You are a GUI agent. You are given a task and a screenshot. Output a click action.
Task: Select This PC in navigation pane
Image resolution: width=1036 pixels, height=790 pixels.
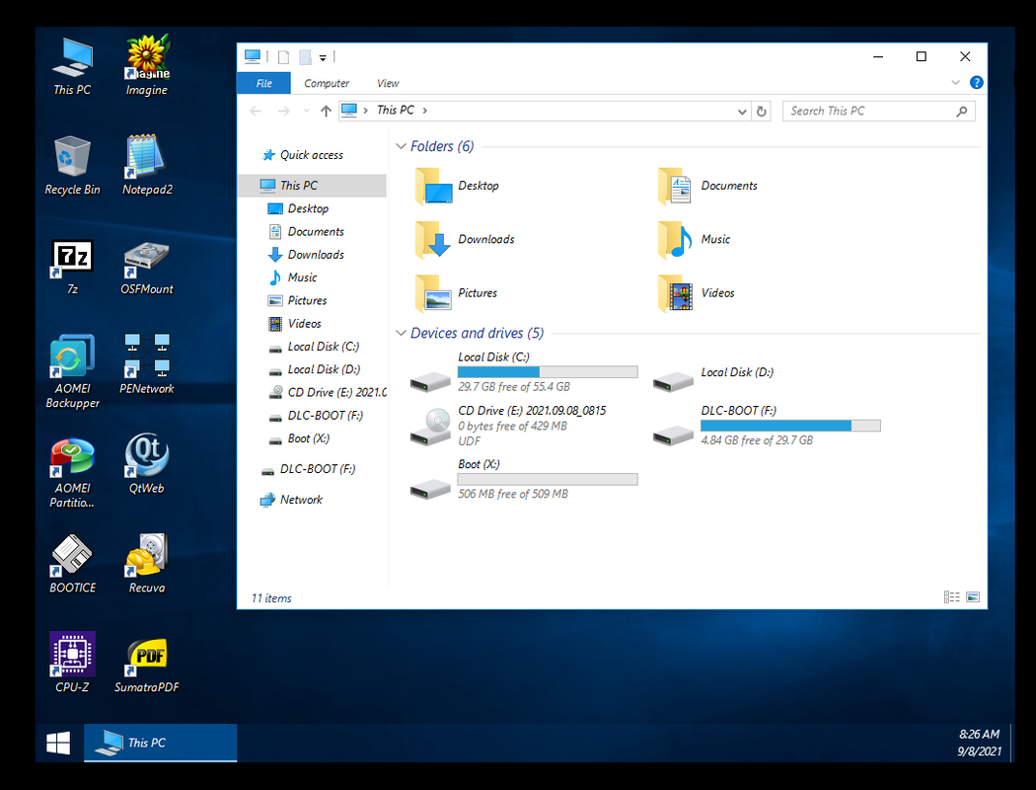point(312,186)
